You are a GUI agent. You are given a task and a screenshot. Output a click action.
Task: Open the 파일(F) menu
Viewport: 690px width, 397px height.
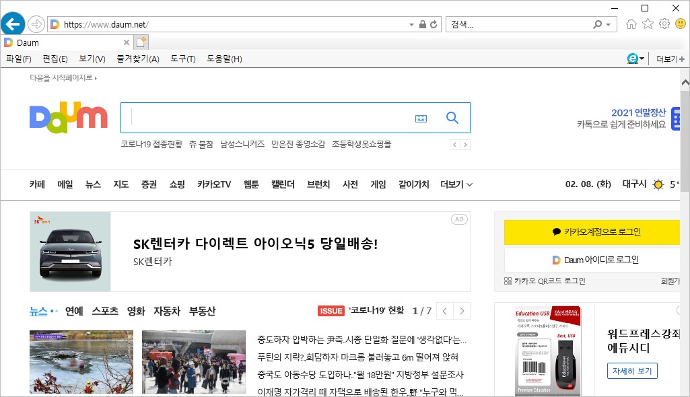[19, 59]
